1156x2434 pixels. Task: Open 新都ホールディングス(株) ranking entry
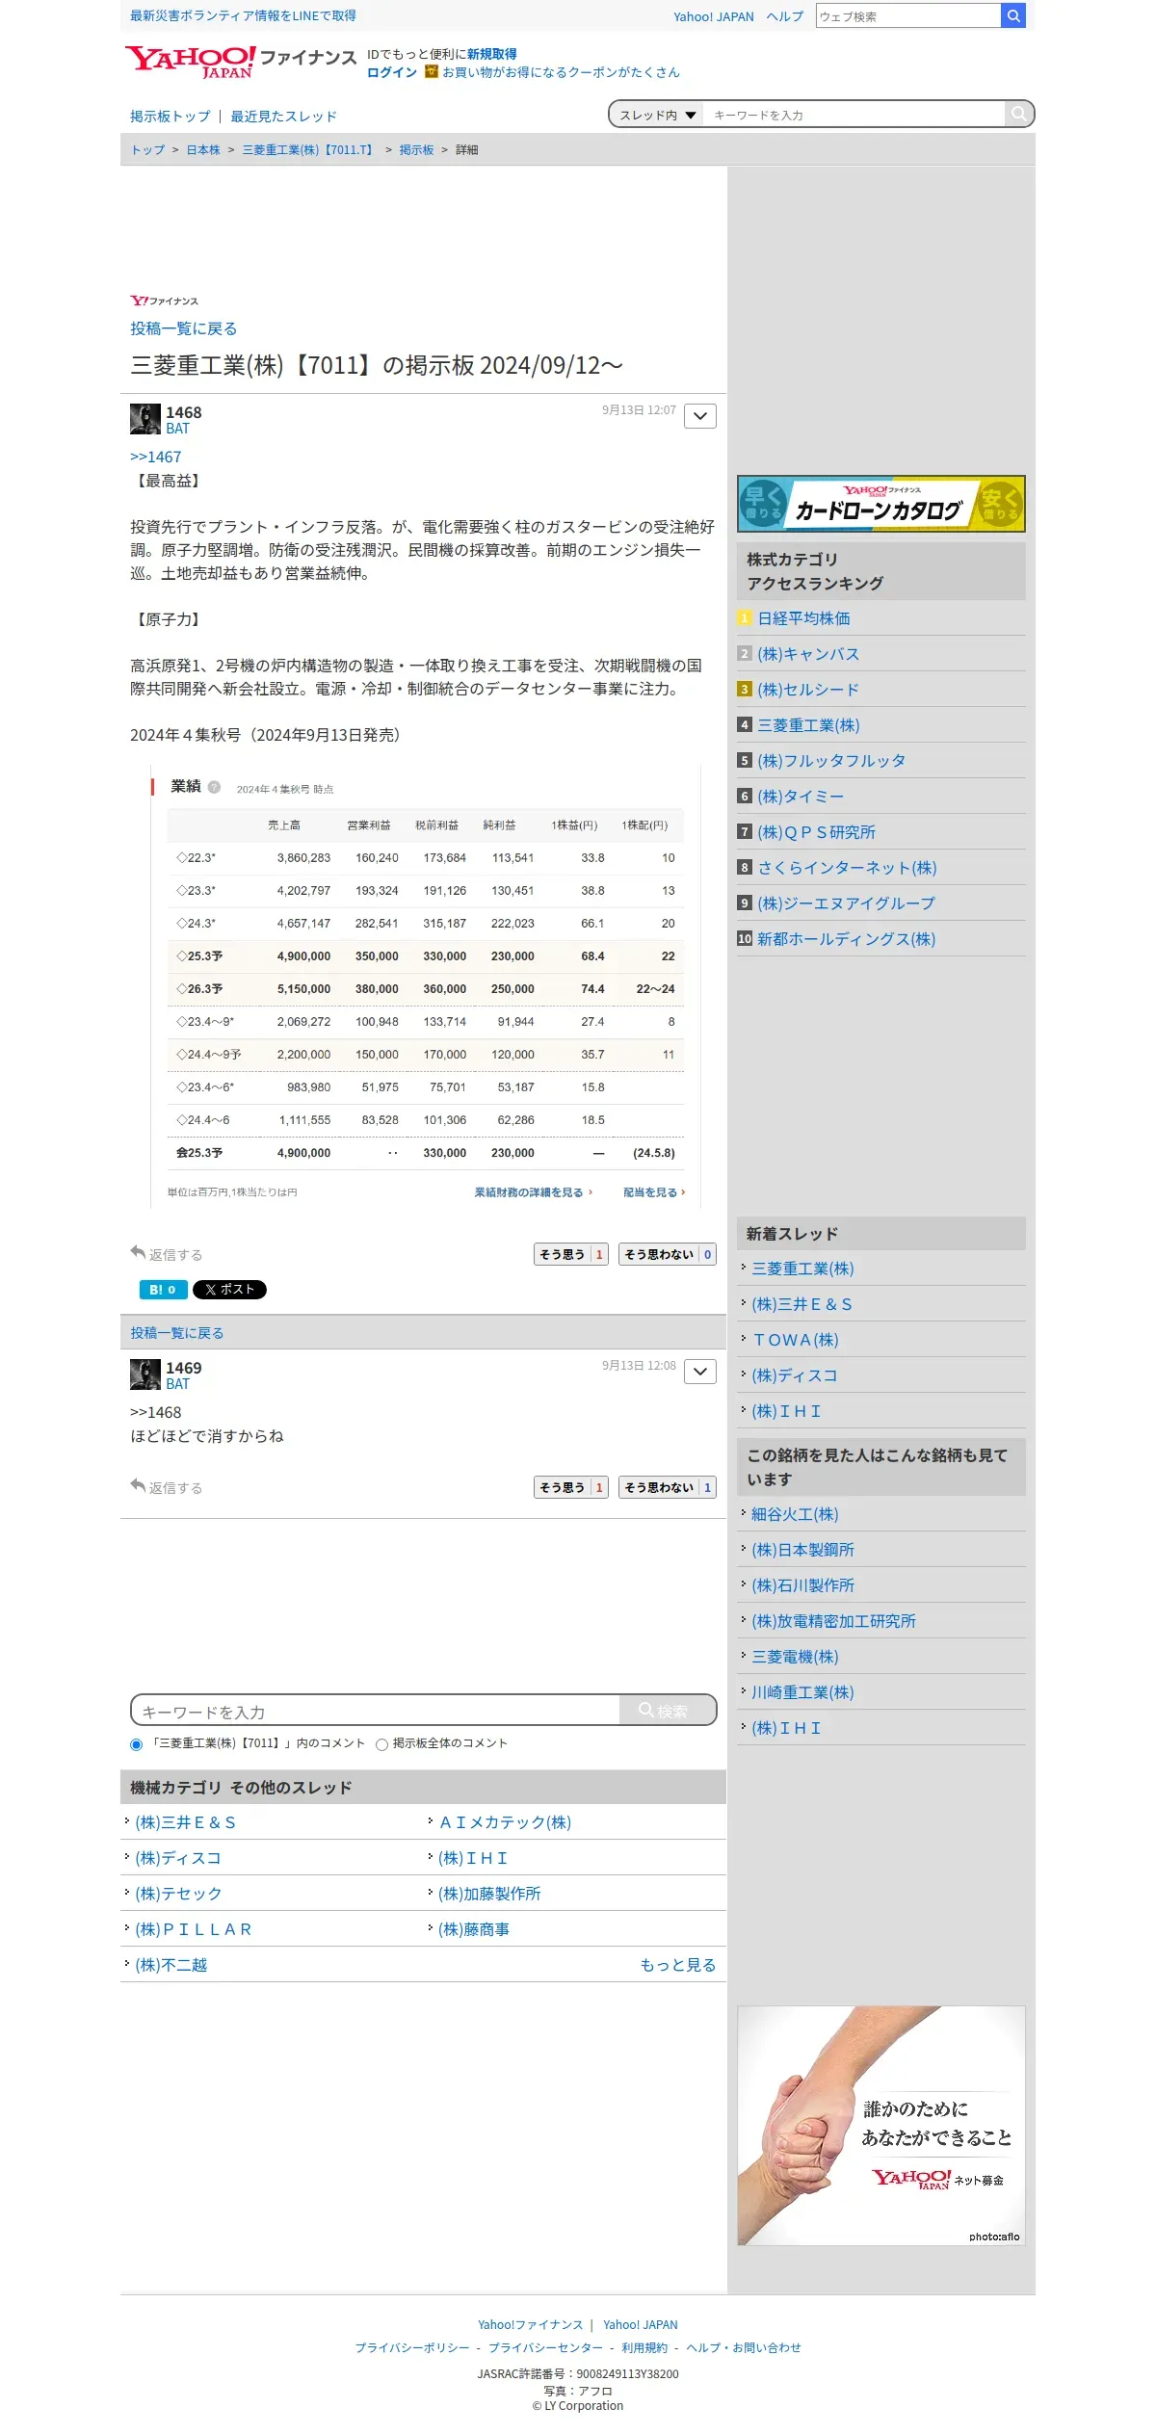pyautogui.click(x=846, y=939)
